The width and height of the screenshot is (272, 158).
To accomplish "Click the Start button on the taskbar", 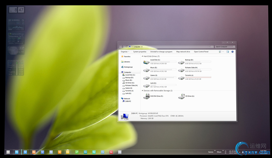I will 8,152.
